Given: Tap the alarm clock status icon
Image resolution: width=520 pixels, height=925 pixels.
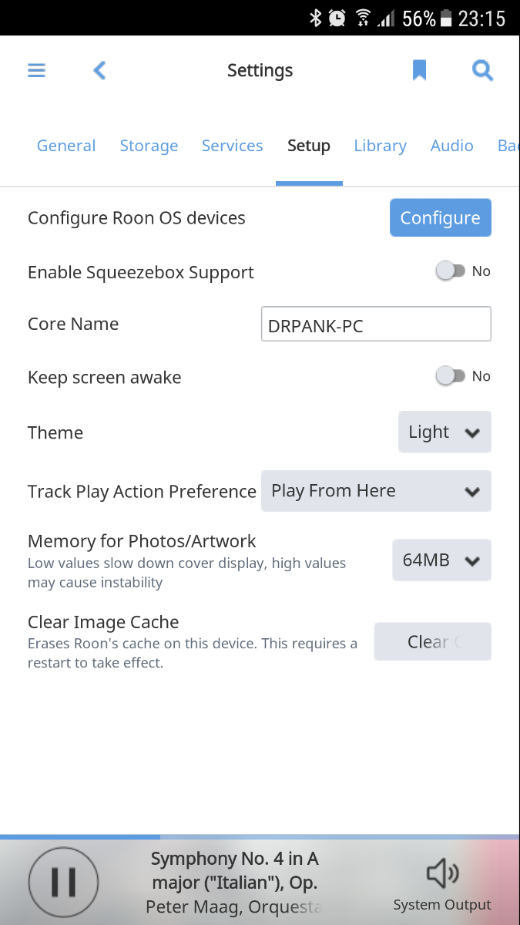Looking at the screenshot, I should pyautogui.click(x=337, y=18).
